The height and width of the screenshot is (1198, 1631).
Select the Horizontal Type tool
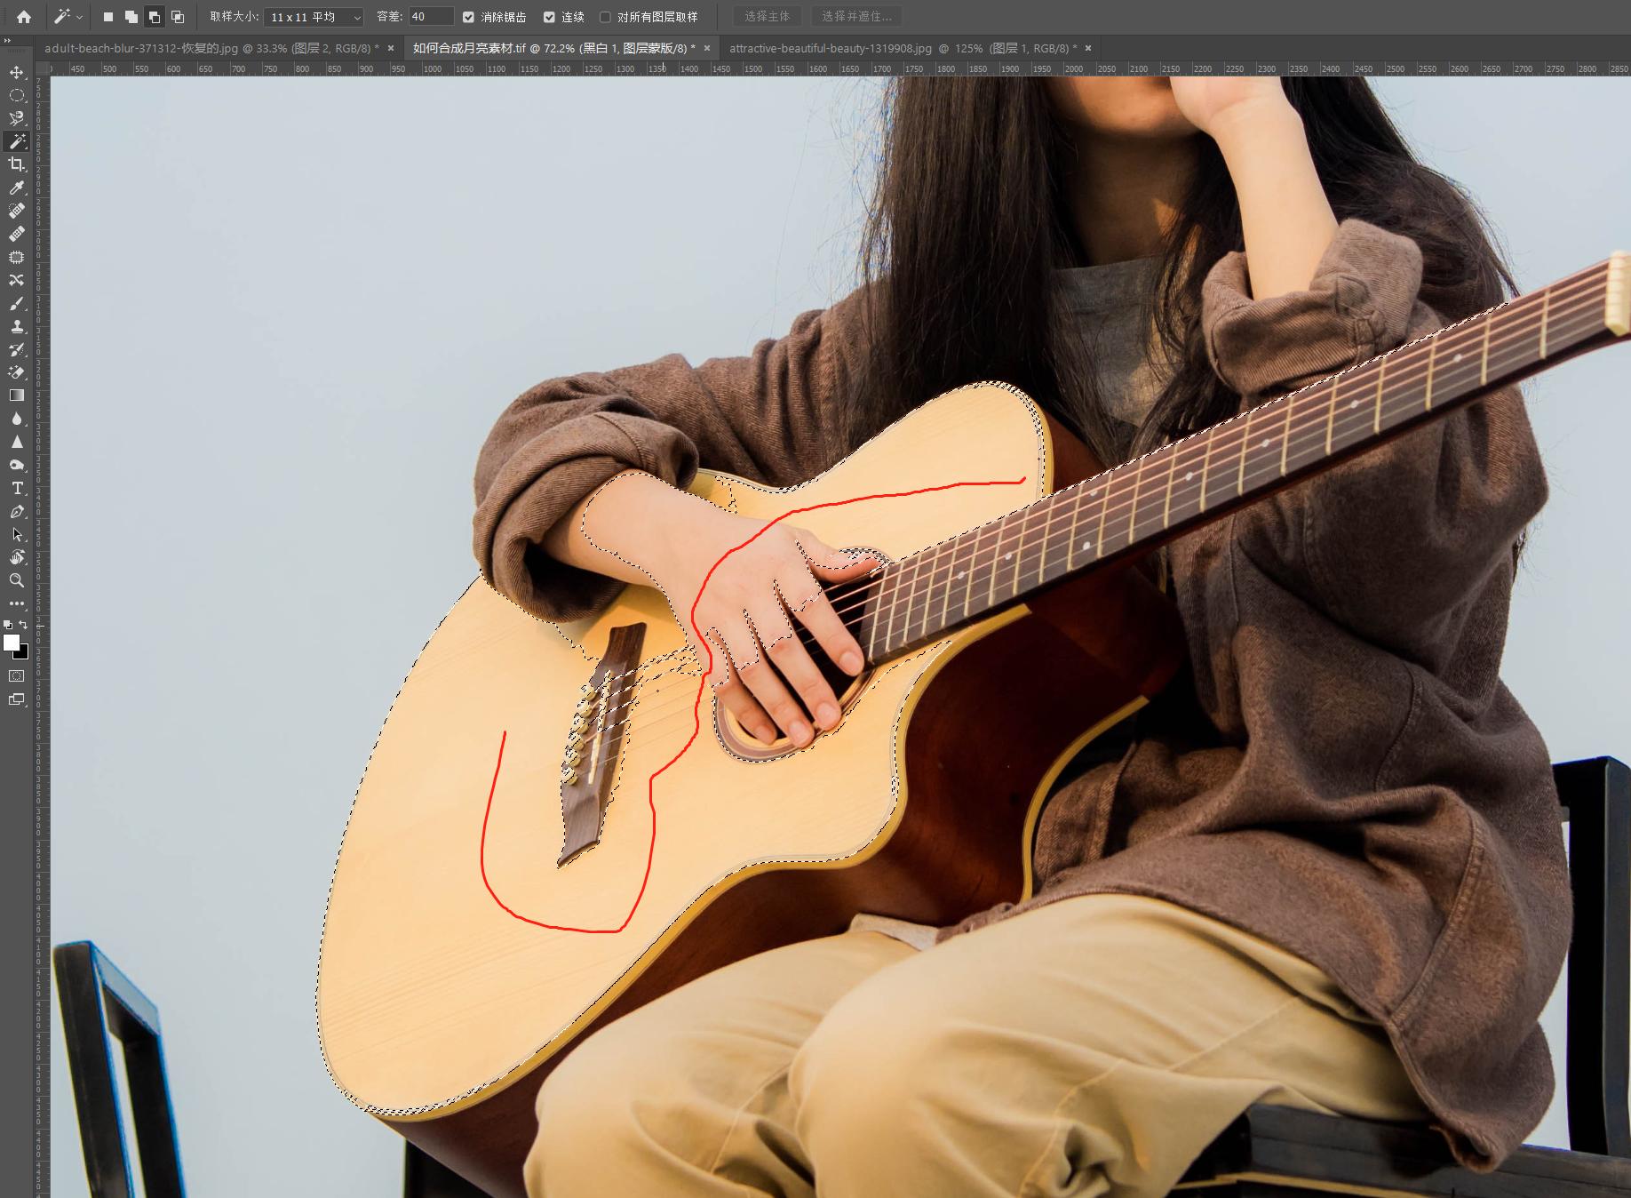(16, 488)
